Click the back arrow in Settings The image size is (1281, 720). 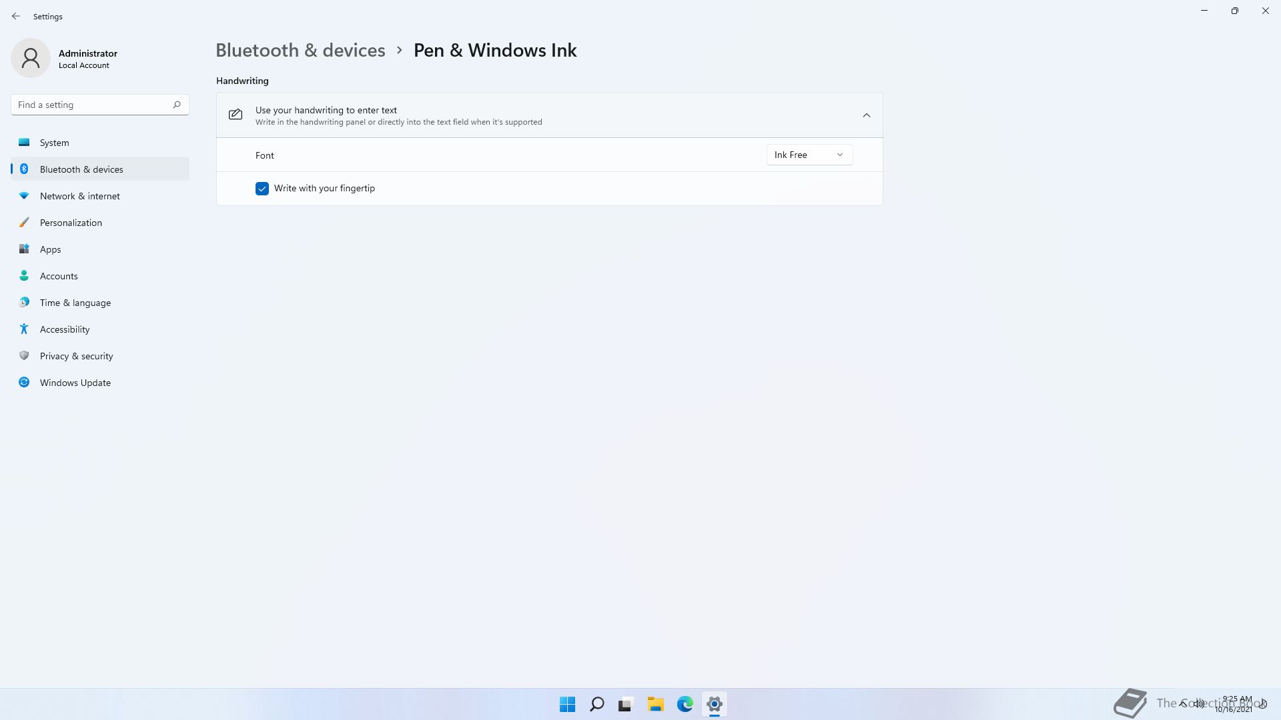click(x=16, y=16)
